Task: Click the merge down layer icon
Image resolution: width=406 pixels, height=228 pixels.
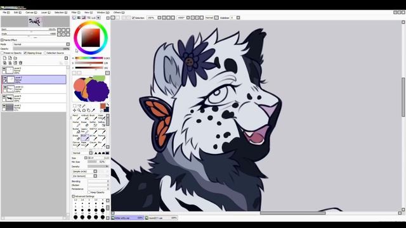Action: [10, 63]
